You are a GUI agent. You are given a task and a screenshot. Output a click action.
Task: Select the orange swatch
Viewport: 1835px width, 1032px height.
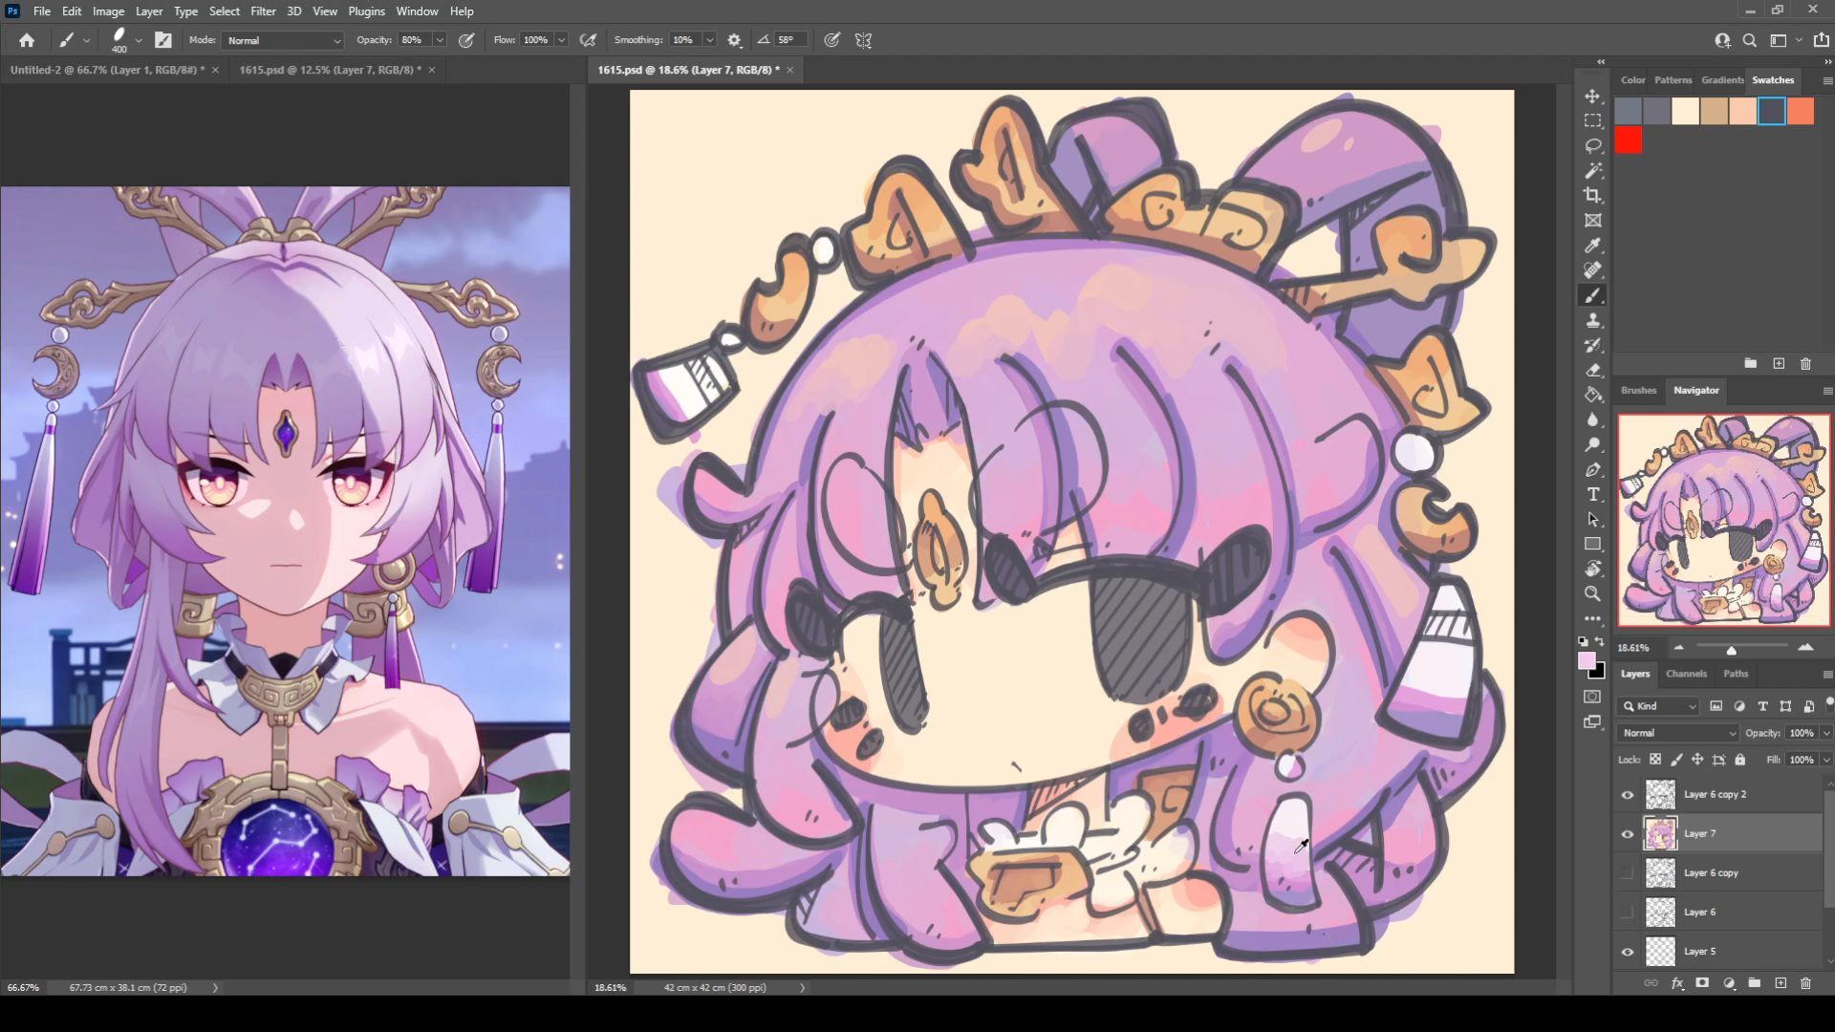tap(1801, 111)
